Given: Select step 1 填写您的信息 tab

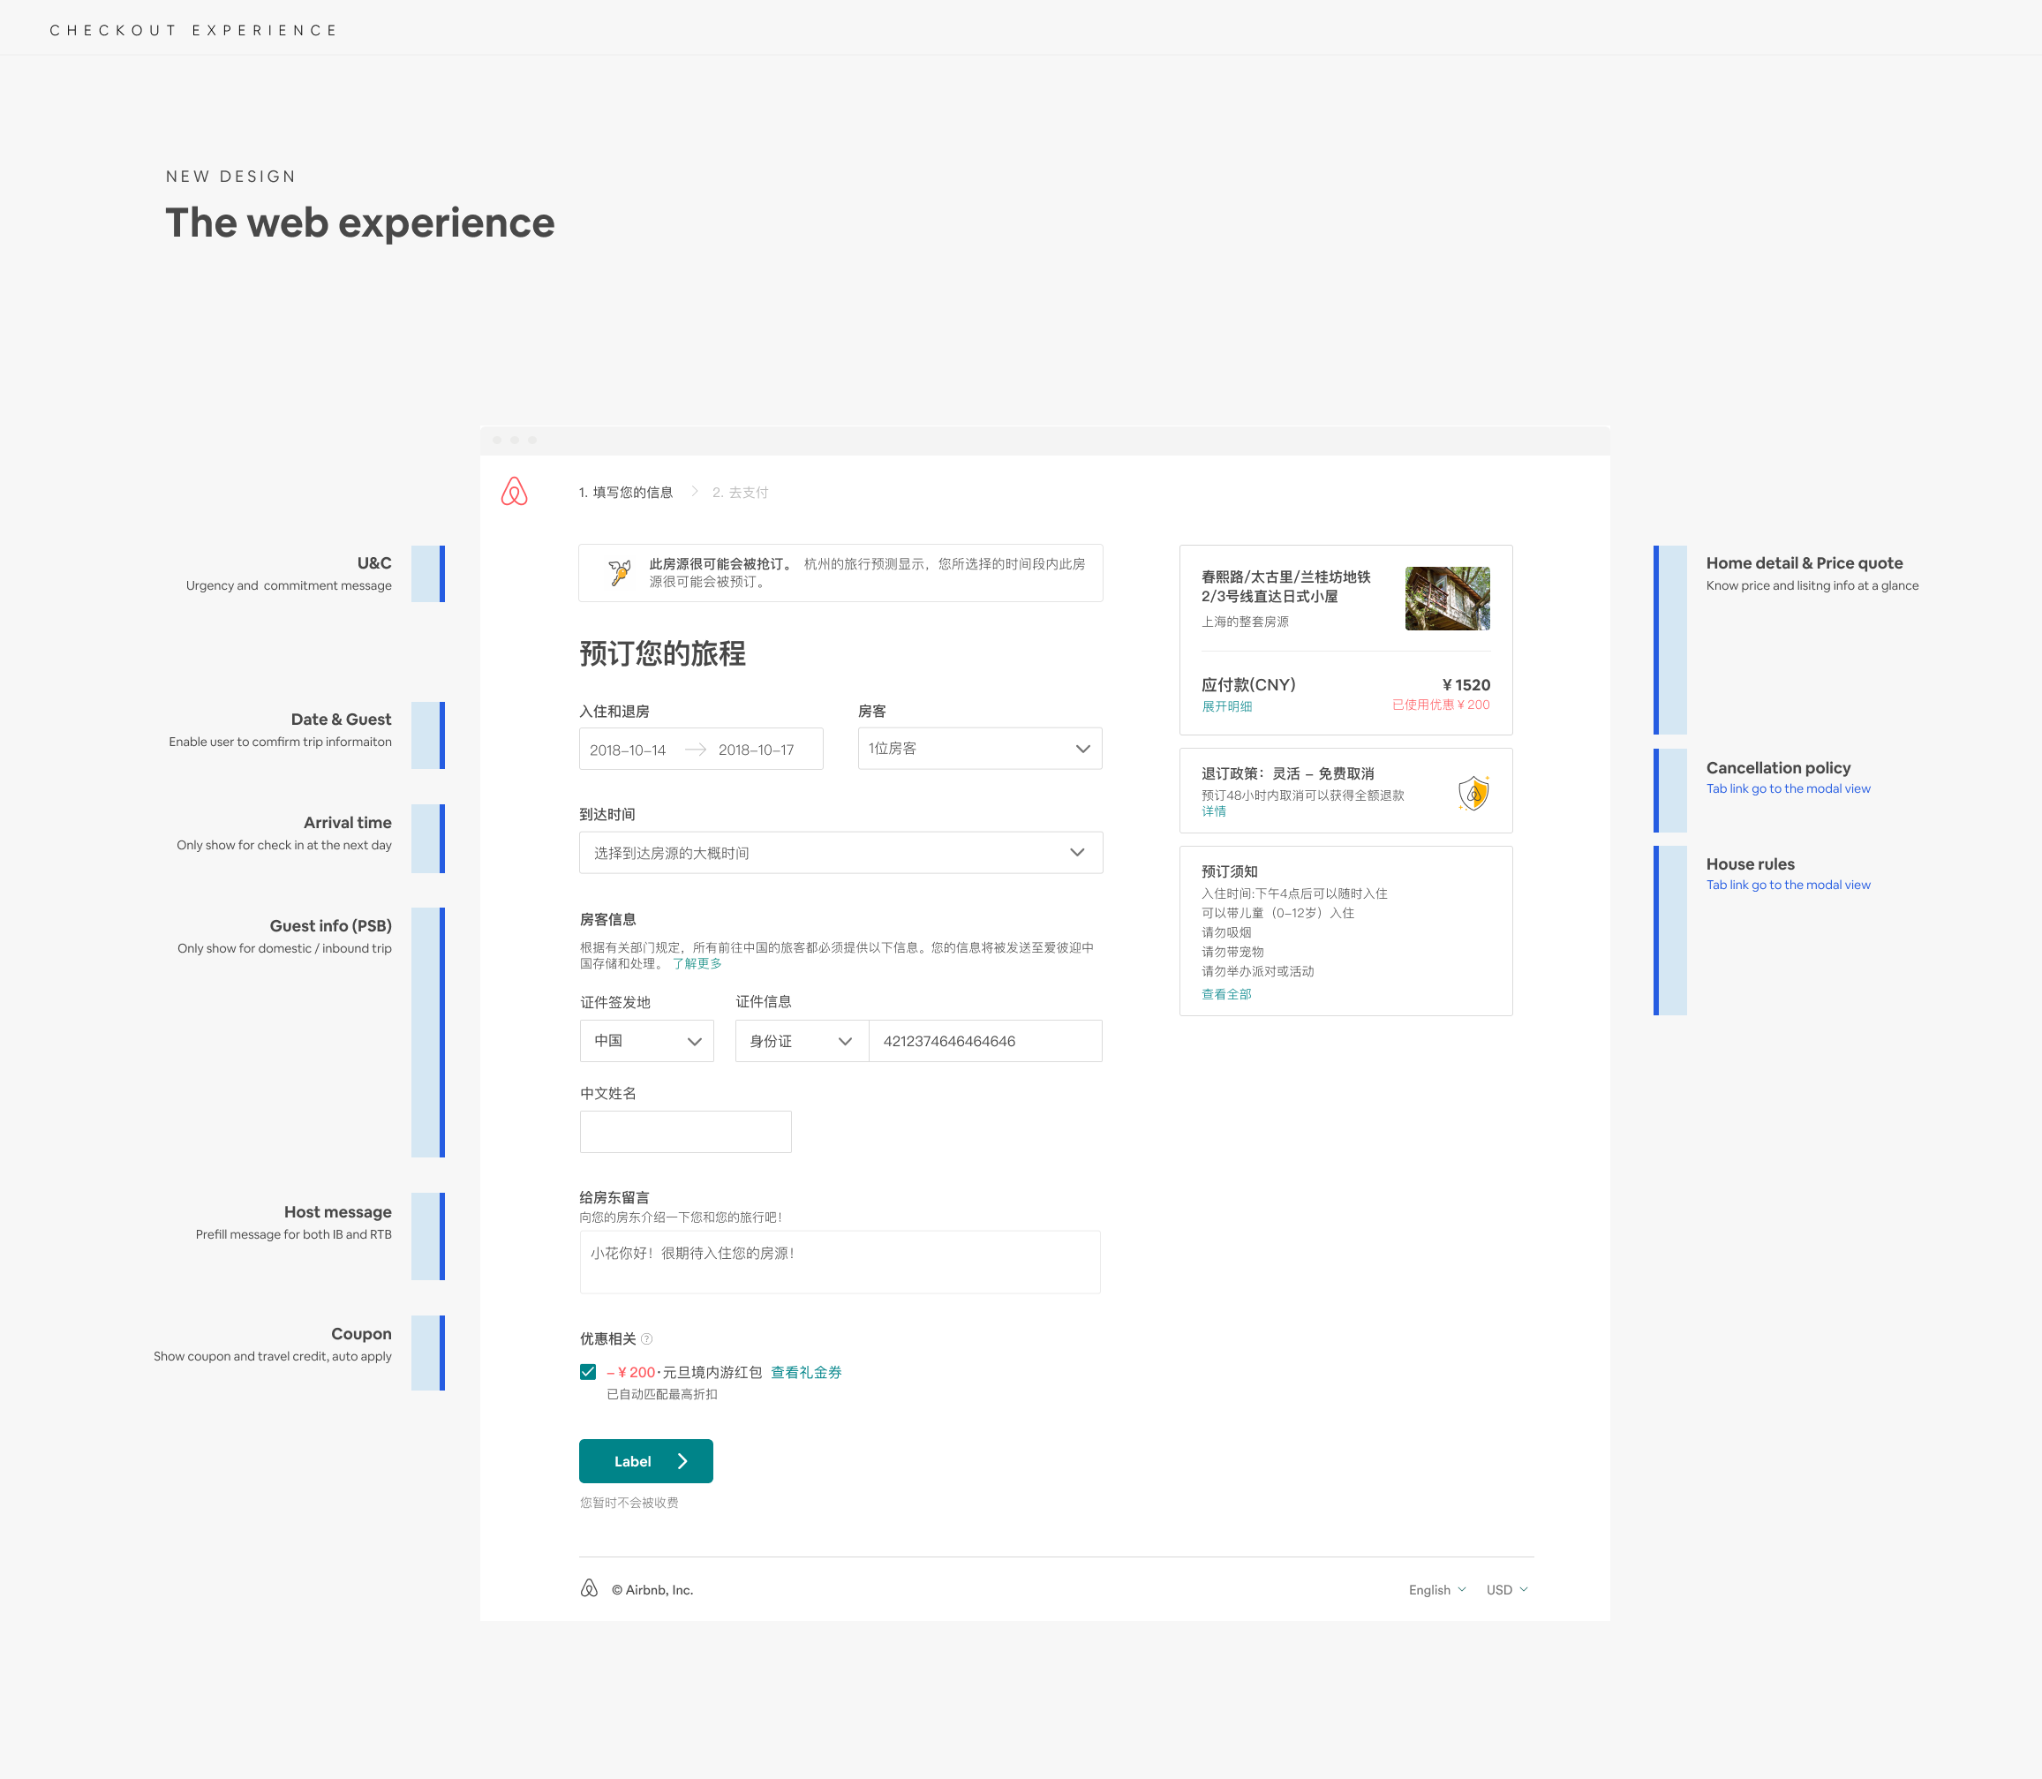Looking at the screenshot, I should pyautogui.click(x=625, y=493).
